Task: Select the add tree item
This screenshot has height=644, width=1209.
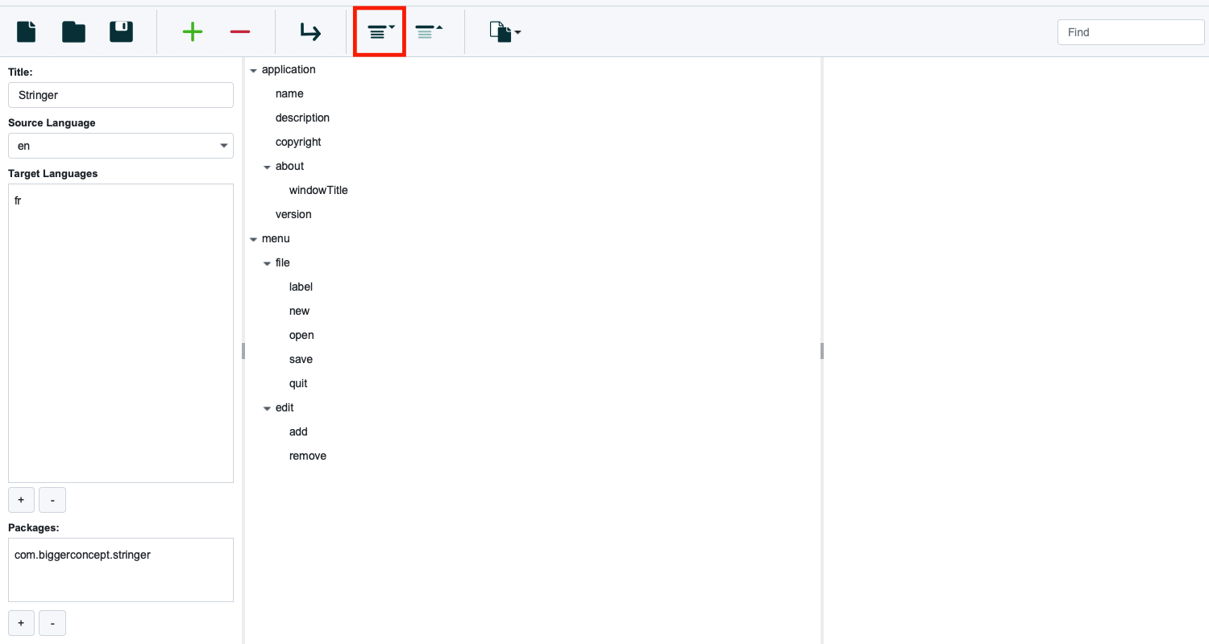Action: coord(298,431)
